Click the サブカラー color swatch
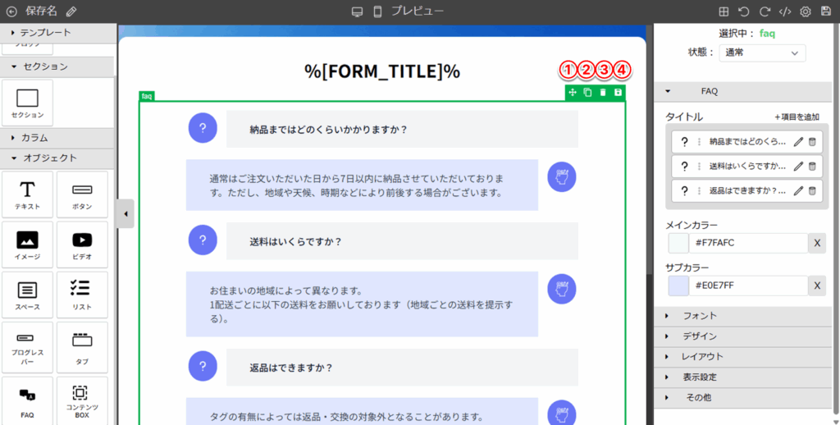This screenshot has width=840, height=425. 678,286
